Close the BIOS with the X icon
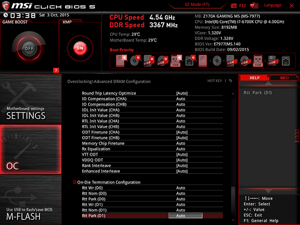The height and width of the screenshot is (225, 300). (x=291, y=5)
